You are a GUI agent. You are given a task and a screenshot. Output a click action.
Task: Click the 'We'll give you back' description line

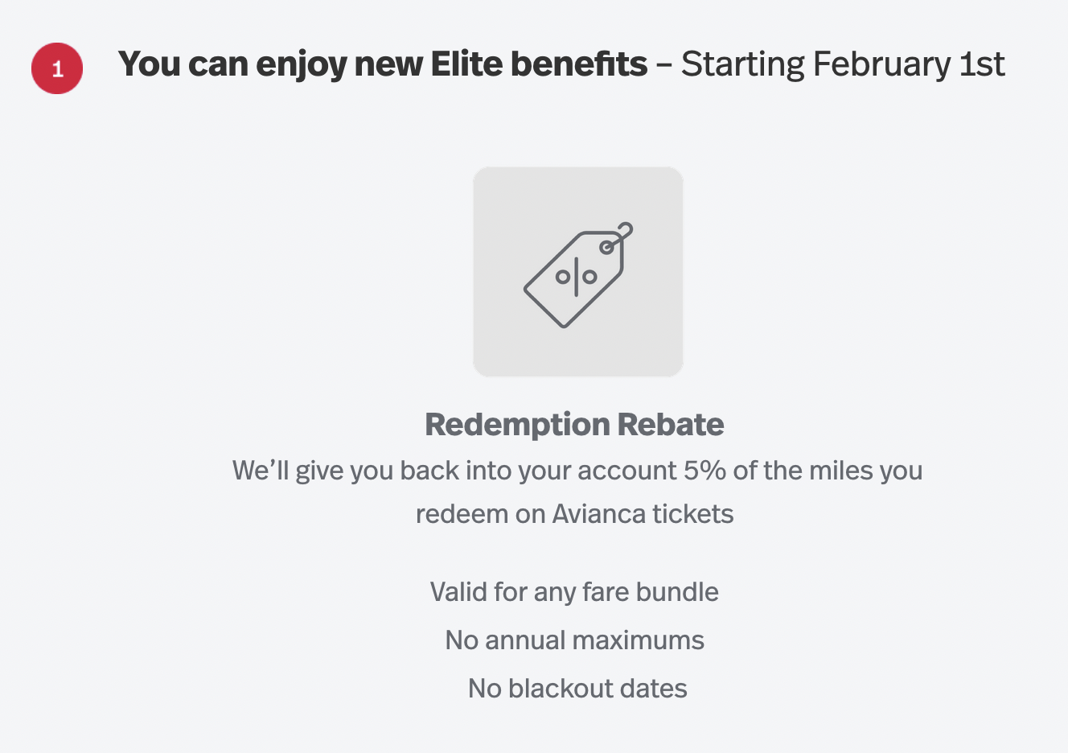(x=577, y=471)
